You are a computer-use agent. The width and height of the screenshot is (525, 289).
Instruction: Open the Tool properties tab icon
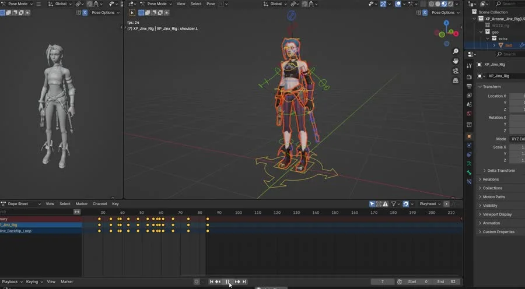tap(469, 66)
